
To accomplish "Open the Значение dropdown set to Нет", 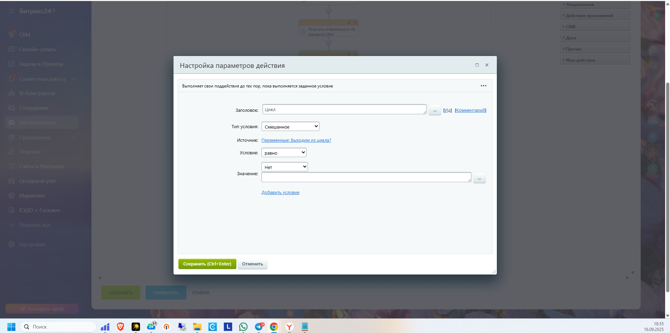I will point(284,167).
